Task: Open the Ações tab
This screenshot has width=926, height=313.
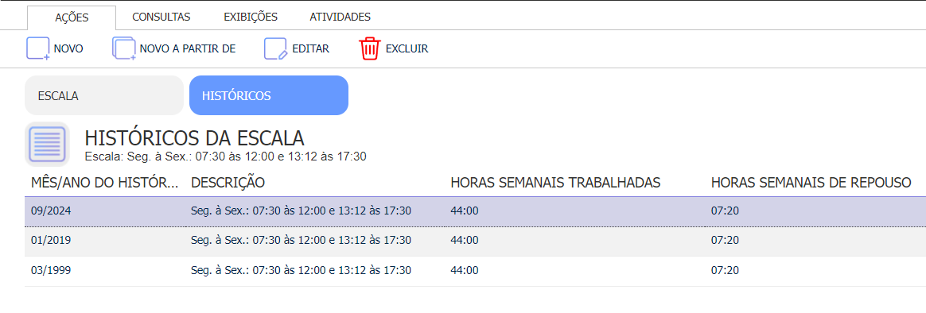Action: [72, 17]
